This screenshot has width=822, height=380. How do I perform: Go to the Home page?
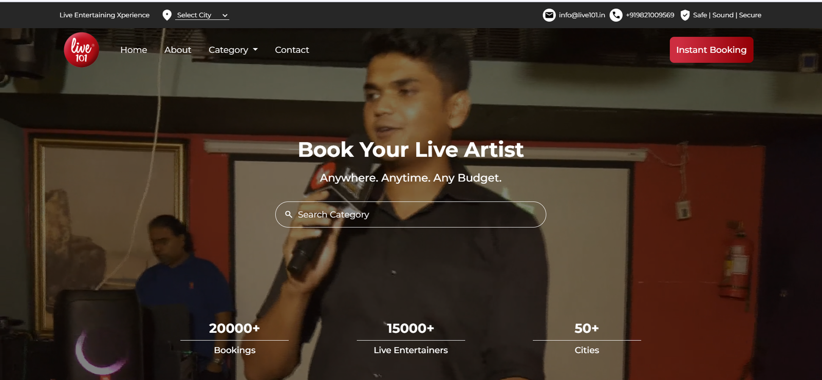(x=134, y=50)
